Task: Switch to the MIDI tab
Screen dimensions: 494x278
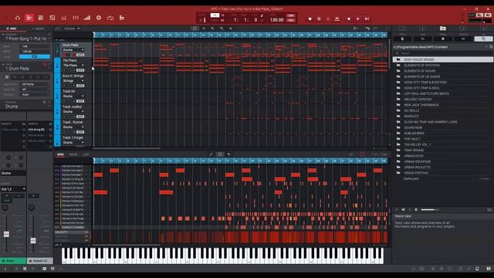Action: click(x=12, y=29)
